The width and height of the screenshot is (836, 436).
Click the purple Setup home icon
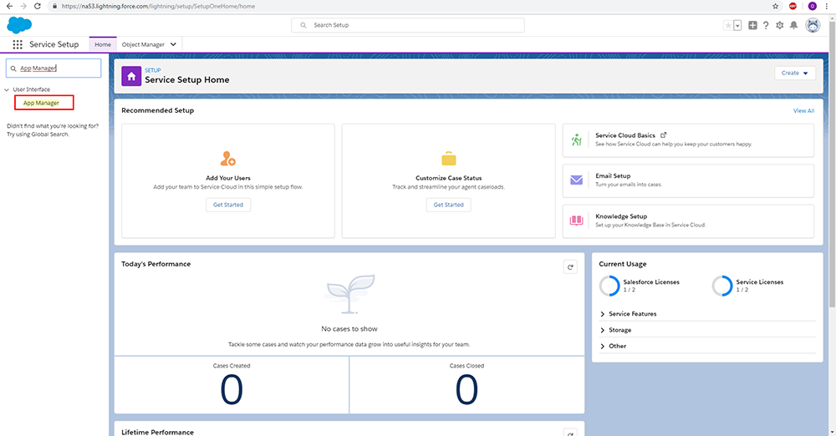tap(131, 76)
